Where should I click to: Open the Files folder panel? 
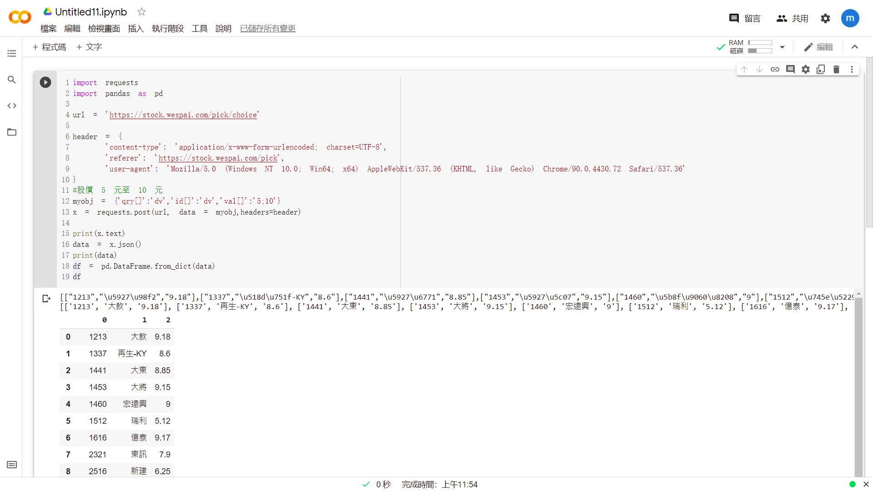(x=12, y=132)
